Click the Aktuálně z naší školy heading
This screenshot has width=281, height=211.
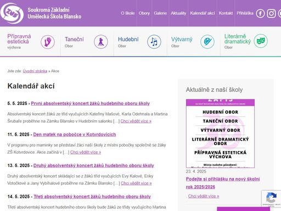pos(214,90)
